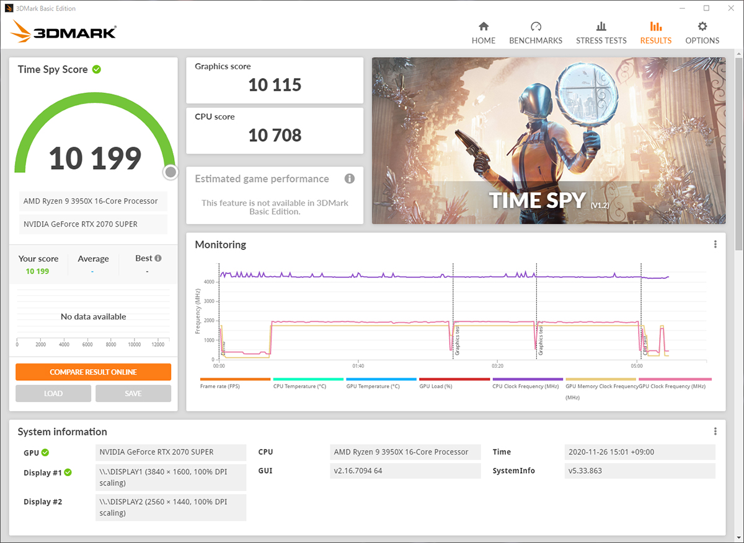This screenshot has height=543, width=744.
Task: Open the System information three-dot menu
Action: [715, 432]
